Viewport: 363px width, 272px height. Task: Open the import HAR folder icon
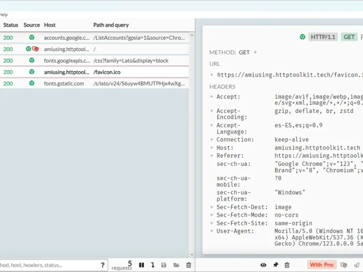[176, 265]
